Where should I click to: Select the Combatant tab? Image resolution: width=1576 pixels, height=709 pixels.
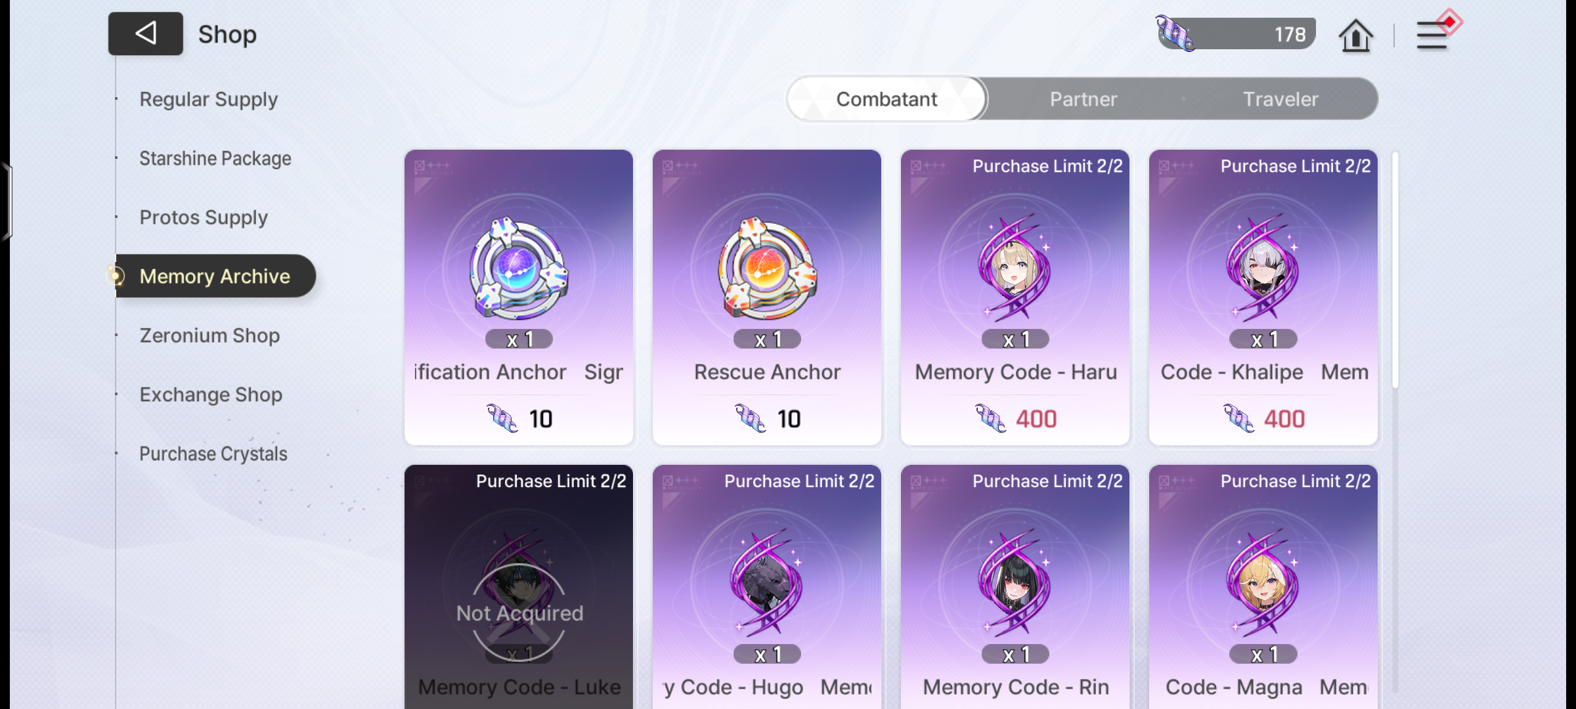[886, 99]
